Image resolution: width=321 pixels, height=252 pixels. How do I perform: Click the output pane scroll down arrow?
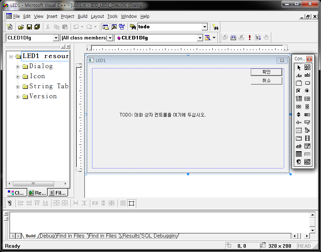tap(312, 230)
